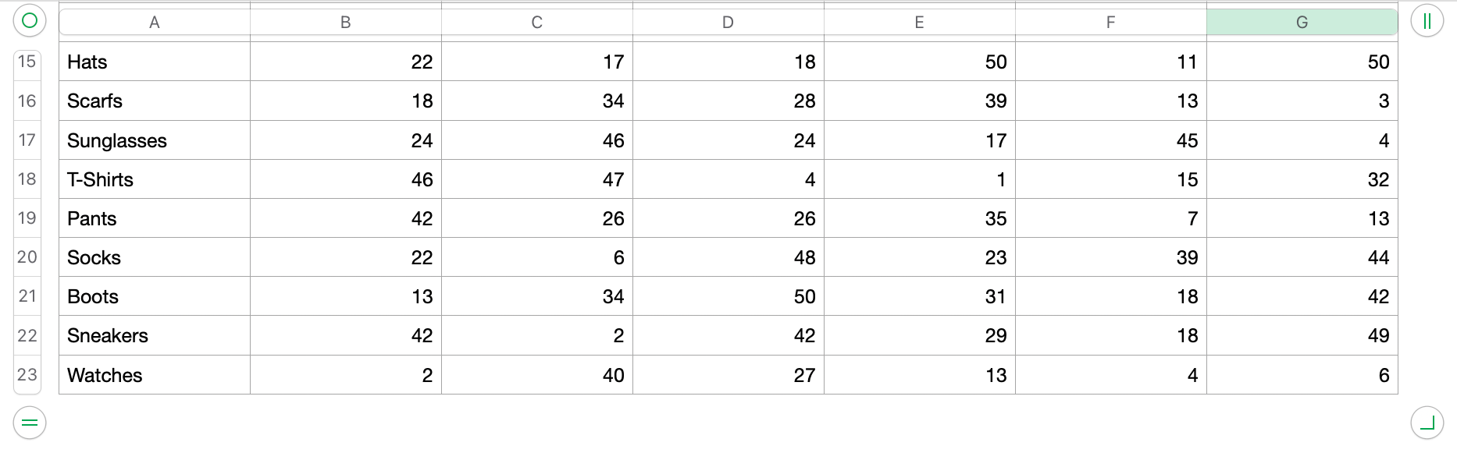Select cell E18 containing 1
Image resolution: width=1457 pixels, height=460 pixels.
point(919,179)
